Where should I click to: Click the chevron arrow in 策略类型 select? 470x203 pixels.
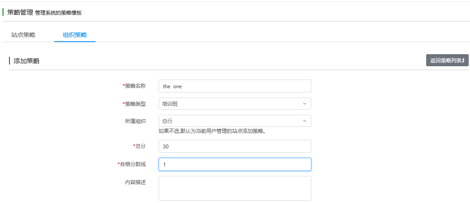(304, 104)
